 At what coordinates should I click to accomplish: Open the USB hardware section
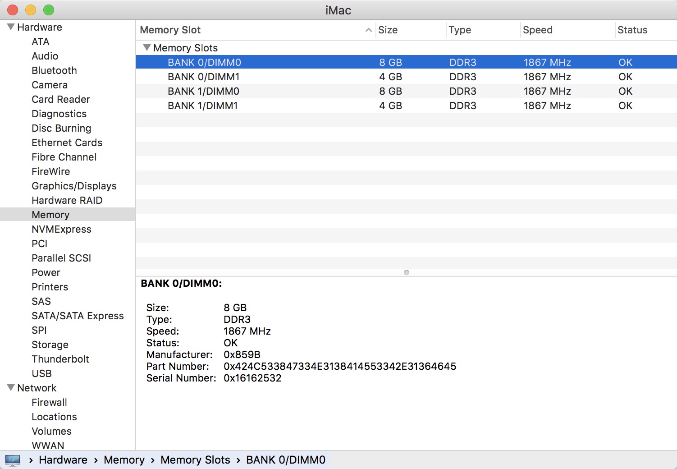click(41, 373)
